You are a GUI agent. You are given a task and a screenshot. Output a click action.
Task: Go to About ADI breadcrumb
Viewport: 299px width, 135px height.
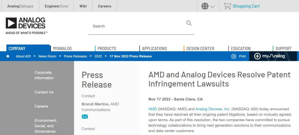pyautogui.click(x=23, y=56)
